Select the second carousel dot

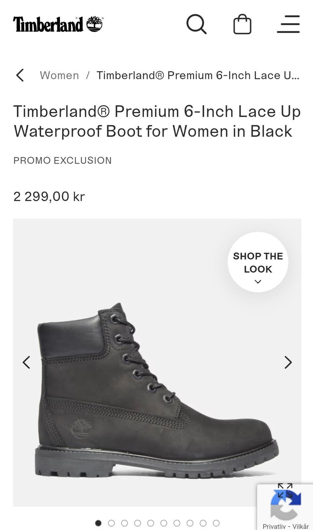[111, 523]
